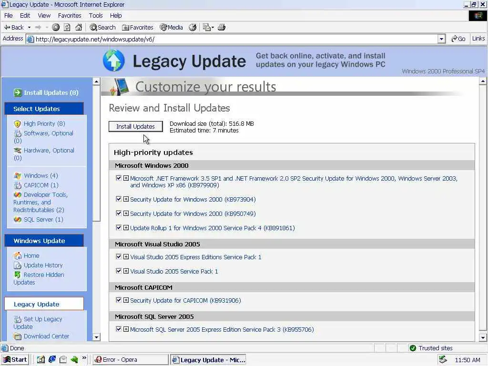Open the Back button history dropdown arrow
The height and width of the screenshot is (366, 488).
coord(29,27)
